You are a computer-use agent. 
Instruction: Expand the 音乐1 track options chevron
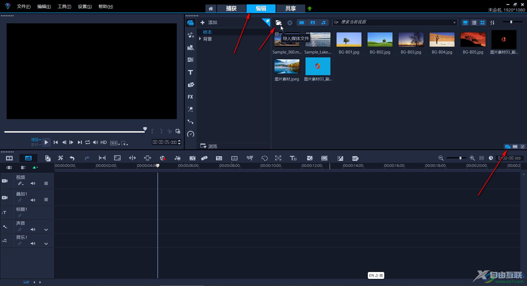coord(46,244)
